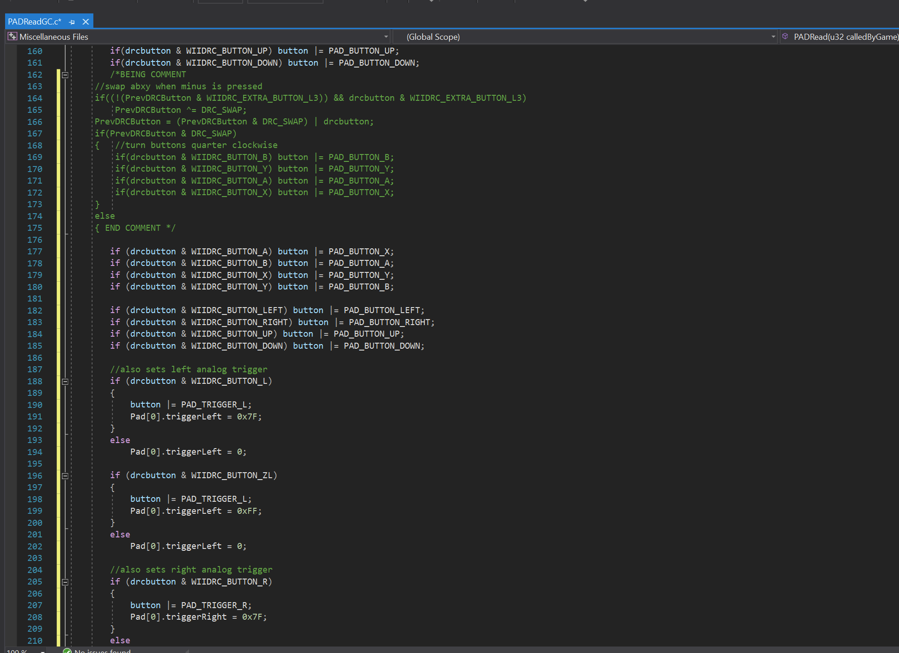Image resolution: width=899 pixels, height=653 pixels.
Task: Click the 0x7F value on line 191
Action: (x=247, y=417)
